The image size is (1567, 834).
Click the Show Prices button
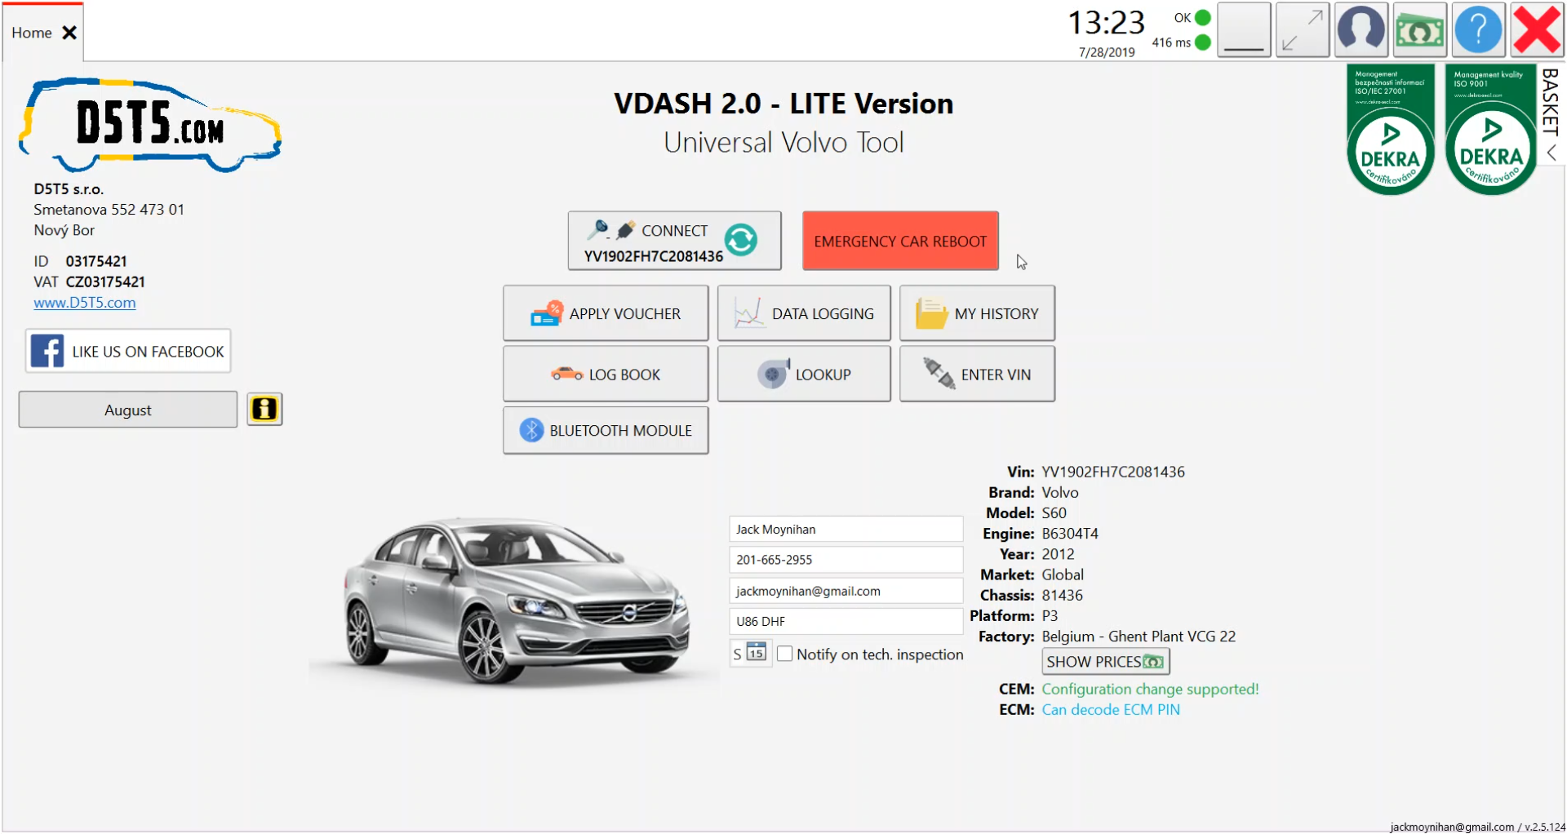(1105, 661)
